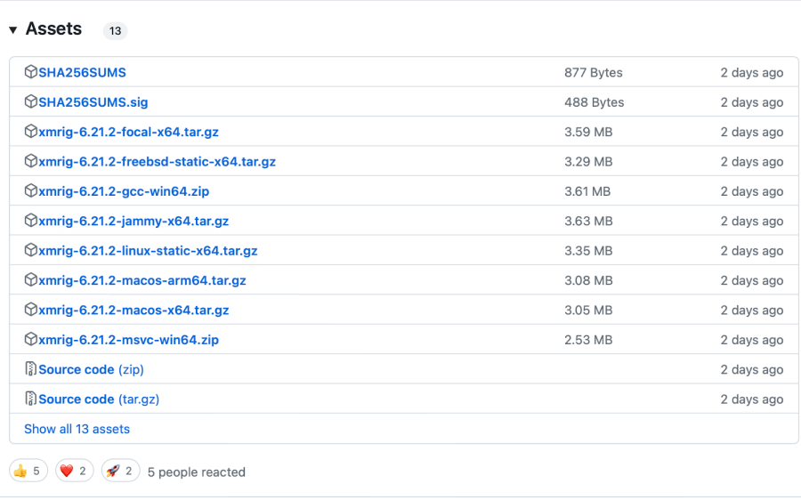This screenshot has width=801, height=500.
Task: Toggle the rocket reaction
Action: 120,472
